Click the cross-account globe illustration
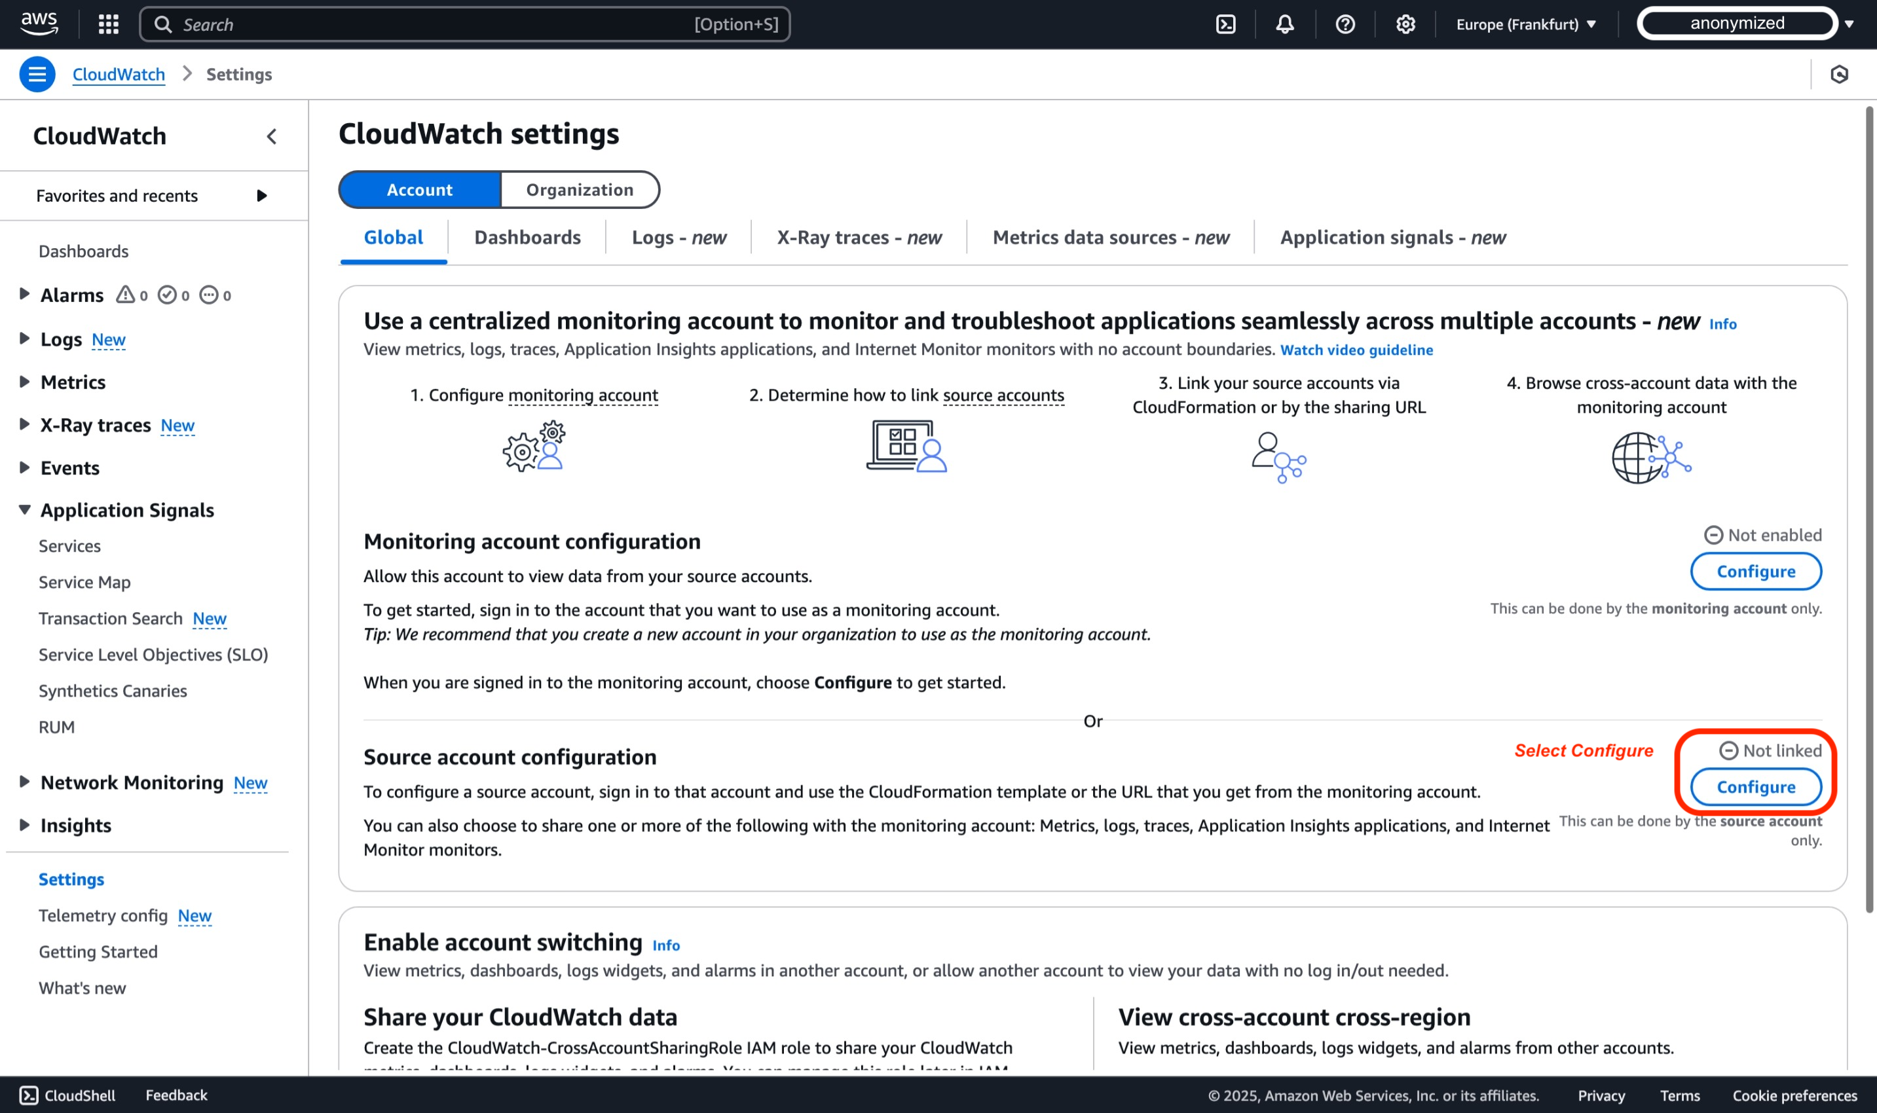 (x=1651, y=458)
